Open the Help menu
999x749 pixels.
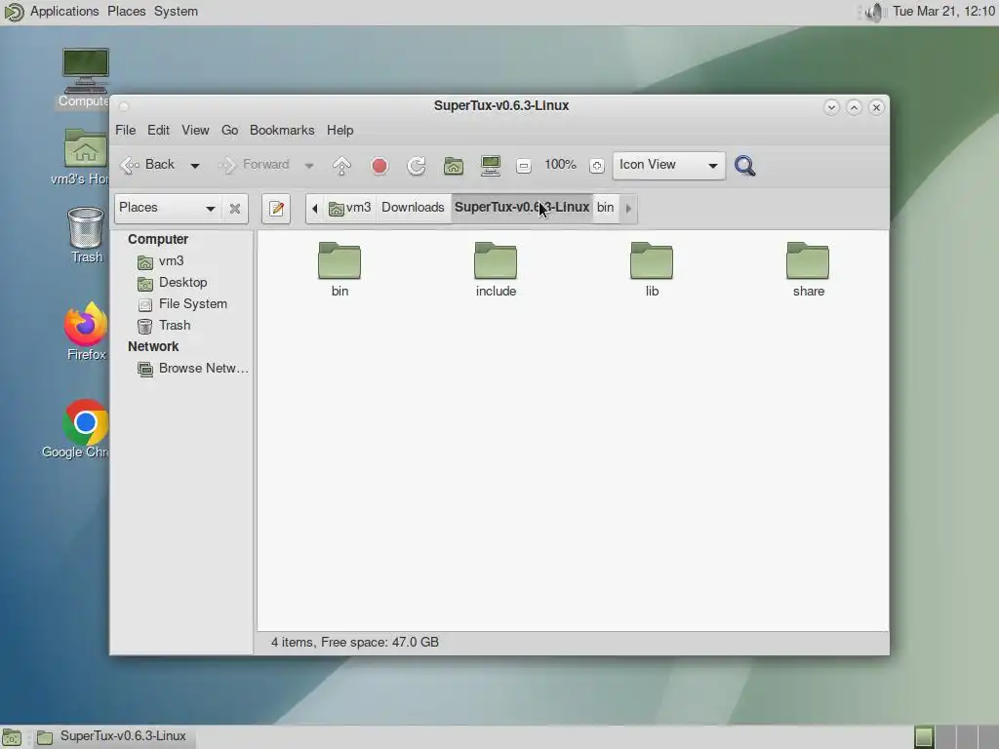point(340,130)
